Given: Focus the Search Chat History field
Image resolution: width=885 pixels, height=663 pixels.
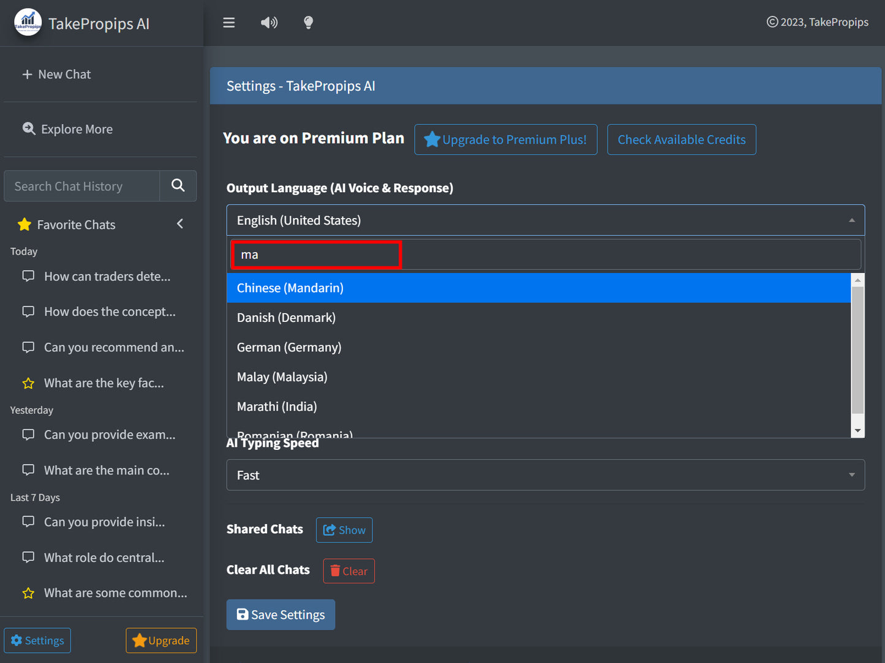Looking at the screenshot, I should tap(82, 186).
